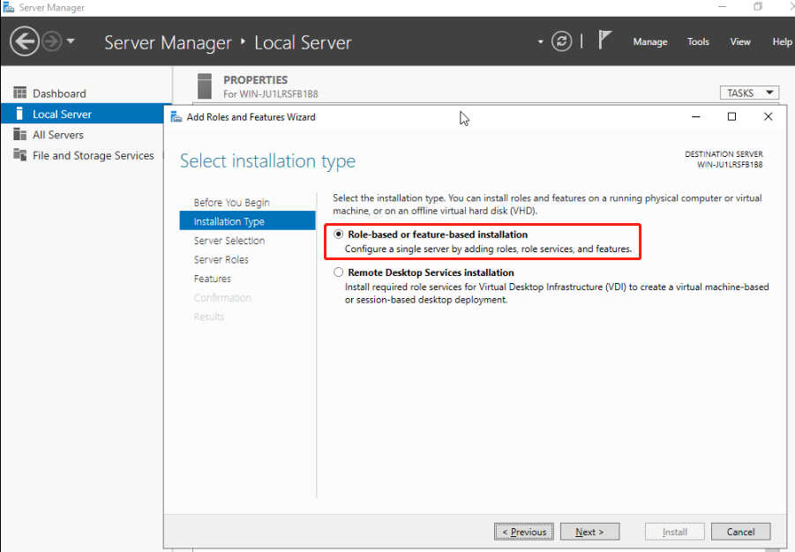Open the navigation history dropdown arrow
Screen dimensions: 795x552
(x=71, y=41)
